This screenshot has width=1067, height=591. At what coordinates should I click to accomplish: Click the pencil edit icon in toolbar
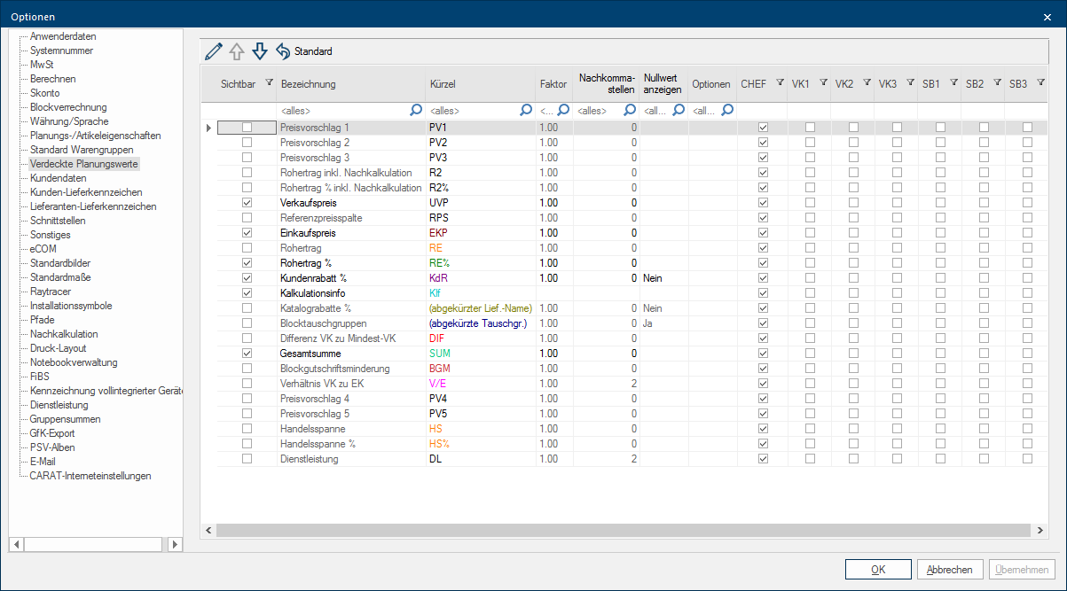(x=213, y=51)
